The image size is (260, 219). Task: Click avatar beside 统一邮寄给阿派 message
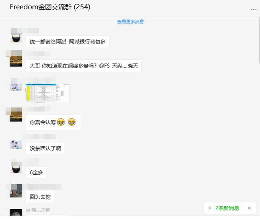click(16, 36)
